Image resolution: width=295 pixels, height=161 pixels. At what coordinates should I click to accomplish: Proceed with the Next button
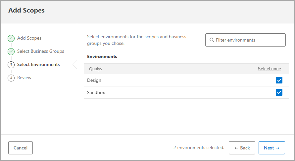coord(271,148)
